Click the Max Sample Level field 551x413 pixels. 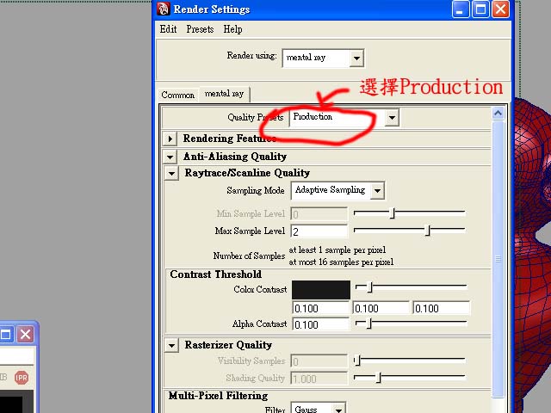point(319,231)
